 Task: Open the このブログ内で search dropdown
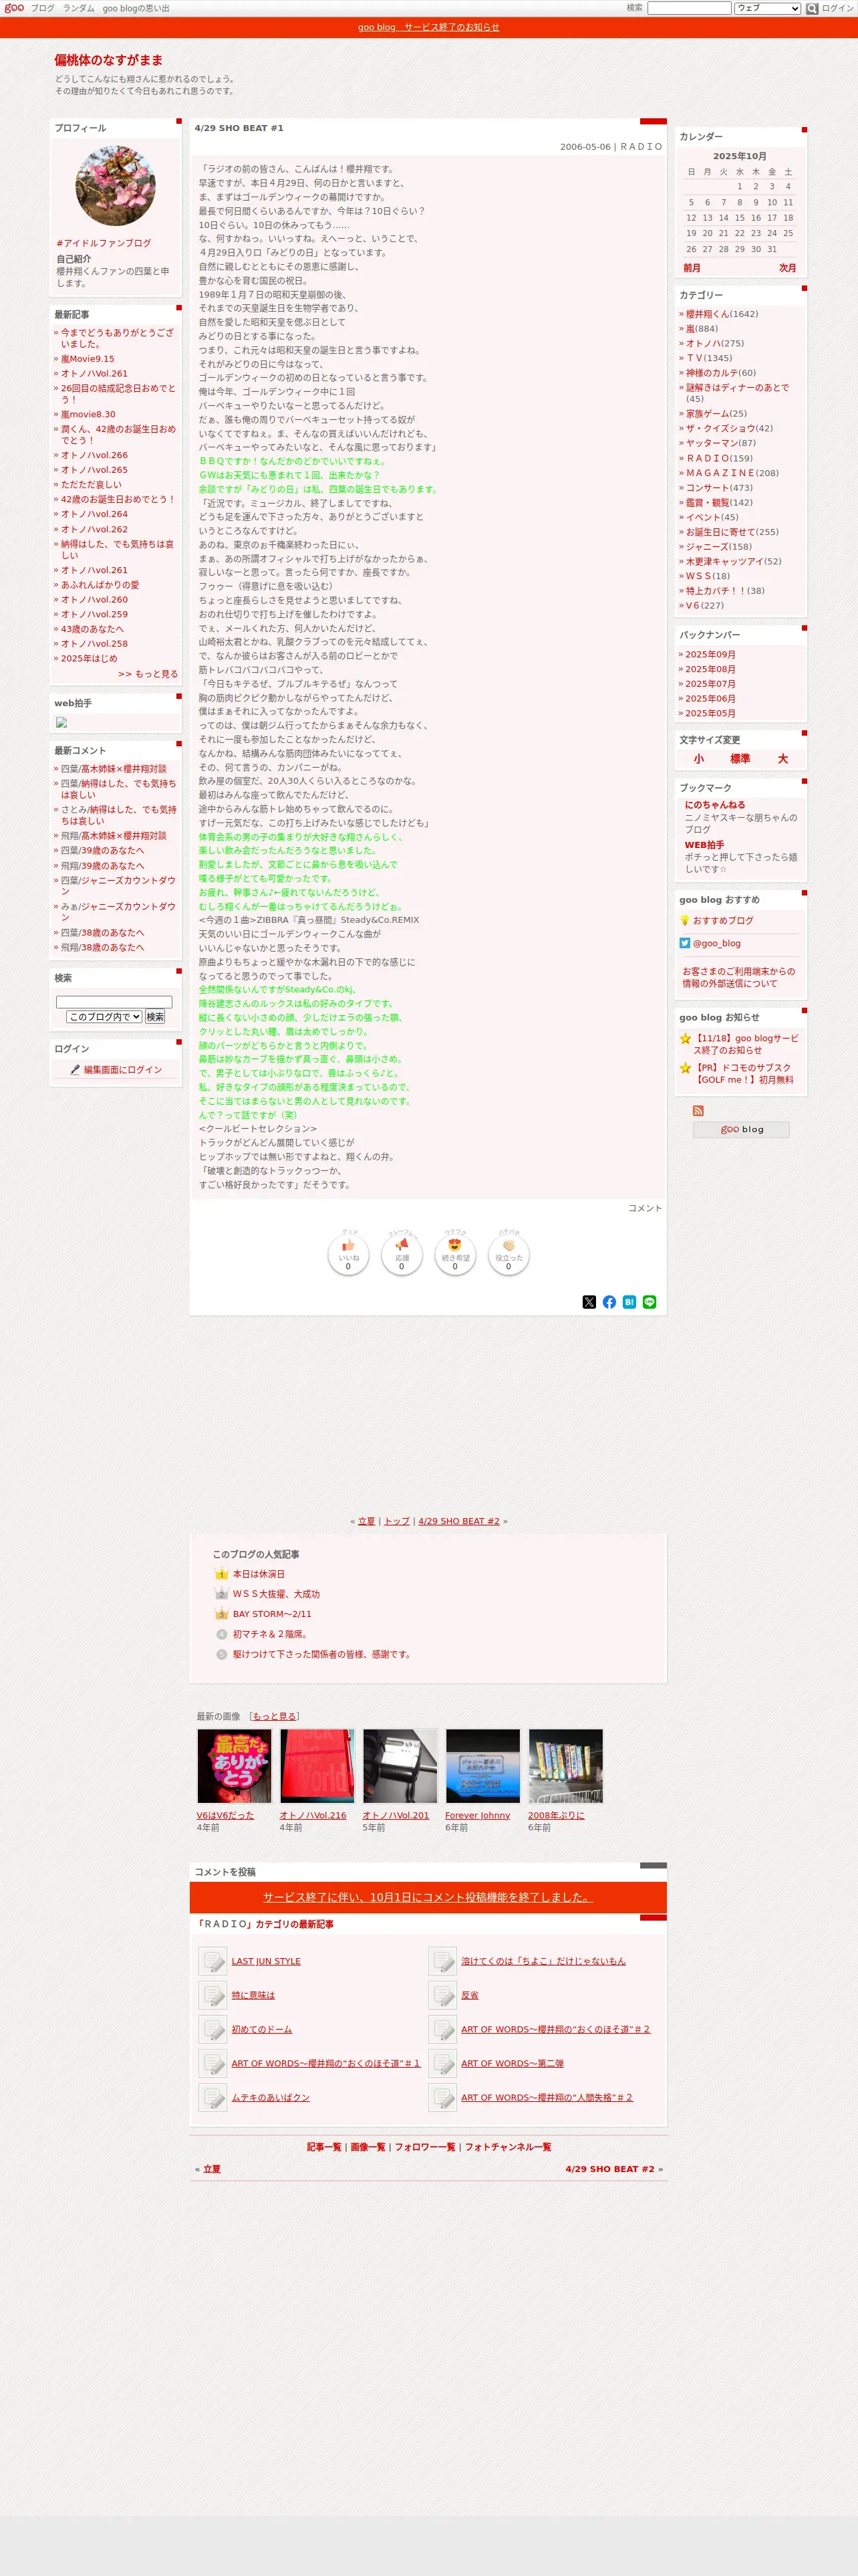[x=104, y=1017]
